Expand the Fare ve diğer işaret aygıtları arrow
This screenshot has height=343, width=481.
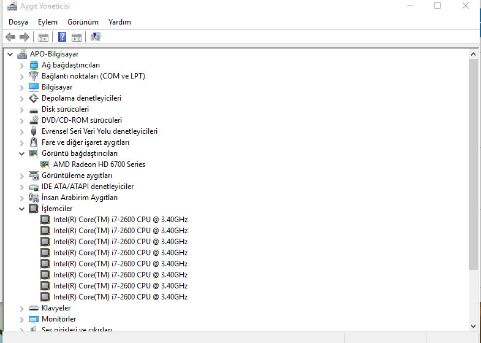point(22,143)
